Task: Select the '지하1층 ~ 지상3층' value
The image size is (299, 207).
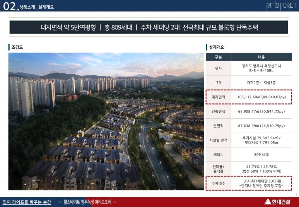Action: point(261,83)
